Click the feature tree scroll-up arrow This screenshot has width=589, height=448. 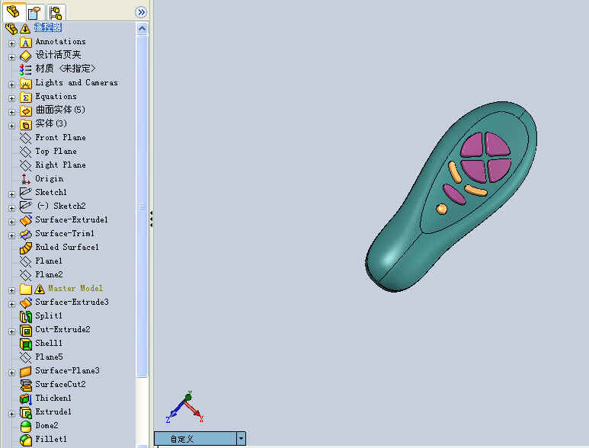(x=142, y=28)
